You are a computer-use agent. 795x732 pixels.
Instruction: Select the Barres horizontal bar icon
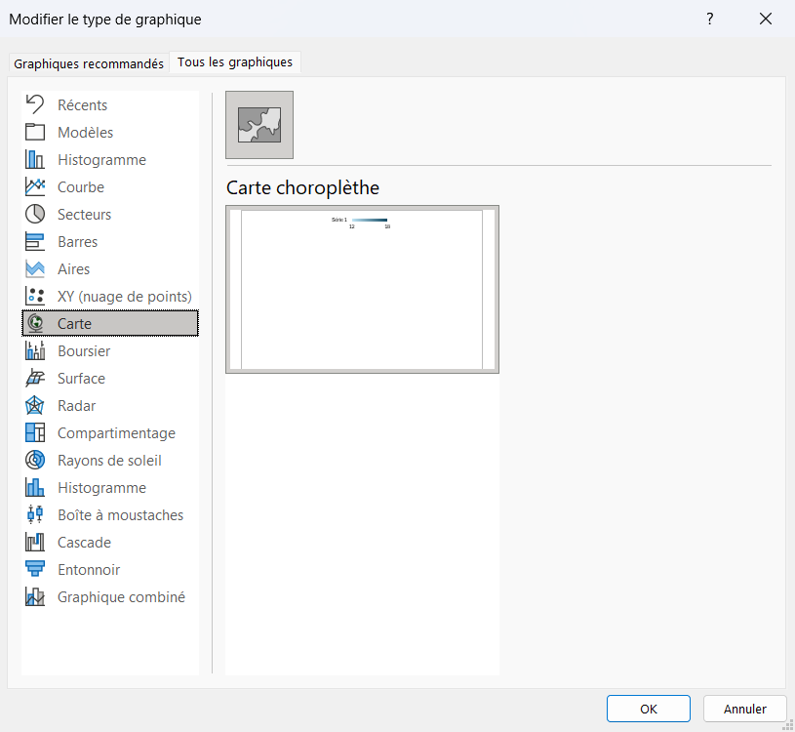coord(35,241)
